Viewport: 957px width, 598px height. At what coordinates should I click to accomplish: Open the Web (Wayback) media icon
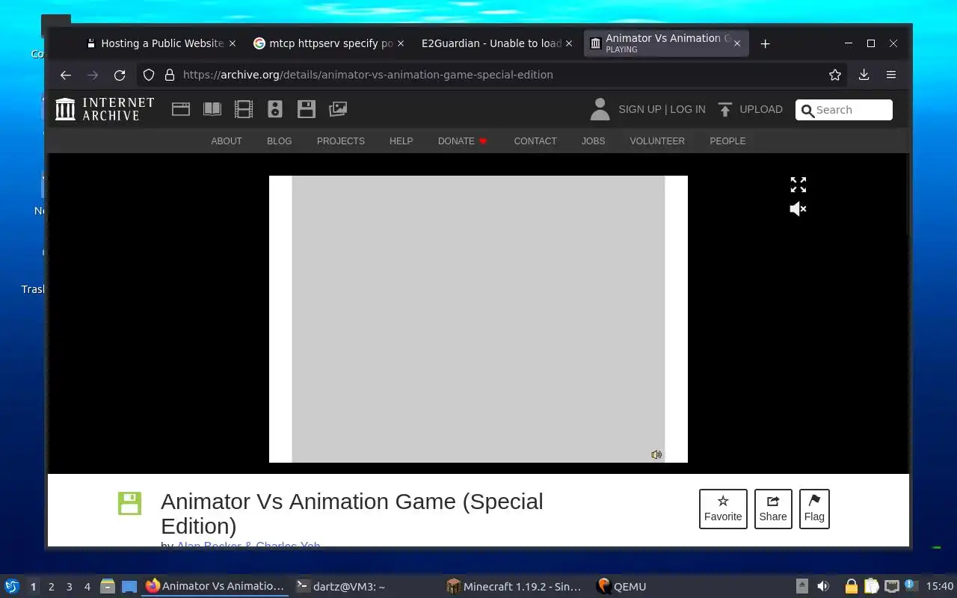coord(181,109)
